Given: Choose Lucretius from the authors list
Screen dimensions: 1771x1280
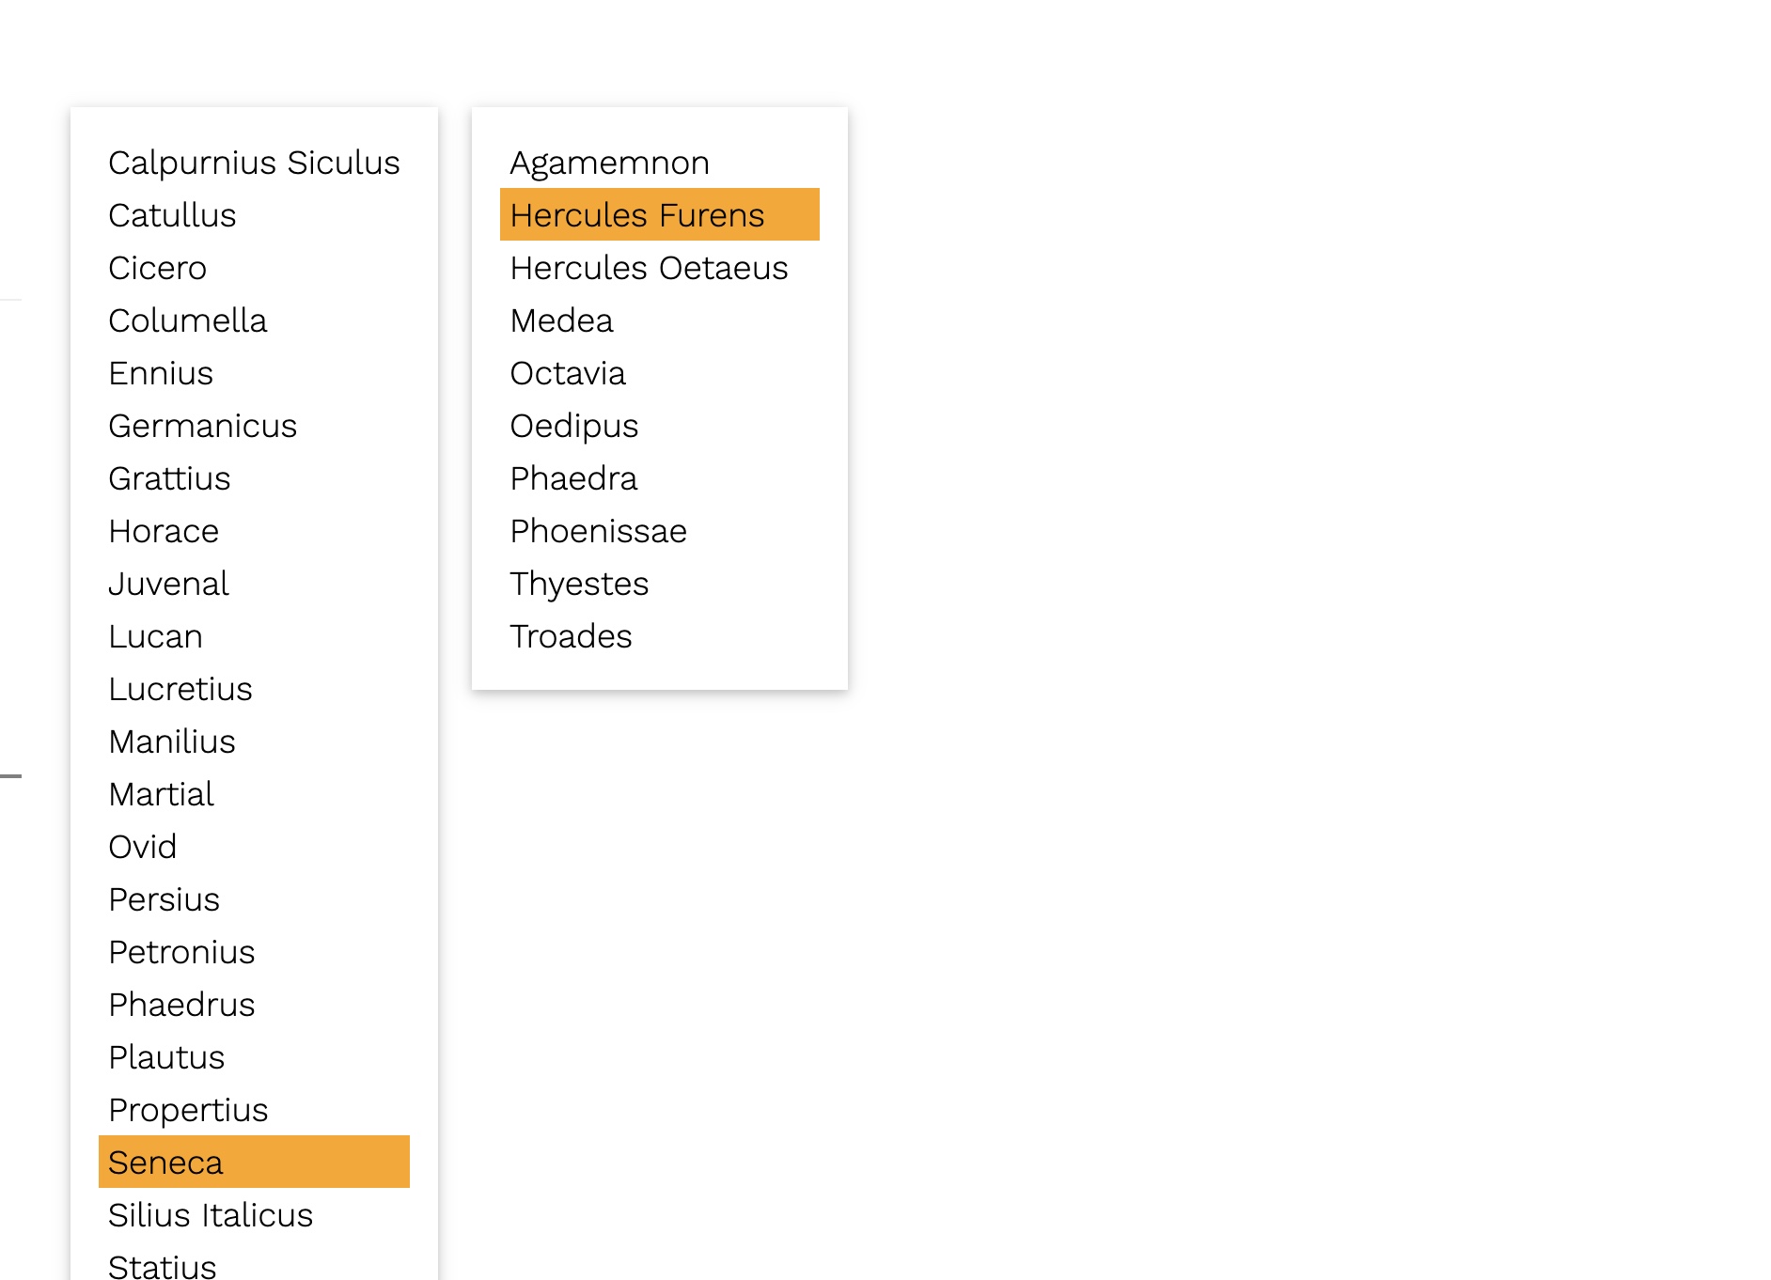Looking at the screenshot, I should point(180,689).
